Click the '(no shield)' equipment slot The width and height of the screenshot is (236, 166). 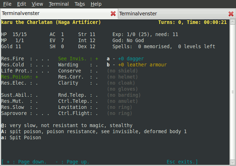(123, 71)
